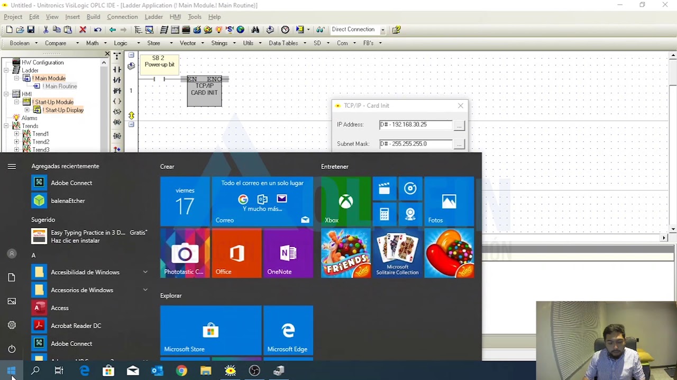Insert an inverted contact from ladder toolbar
The width and height of the screenshot is (677, 380).
coord(117,80)
